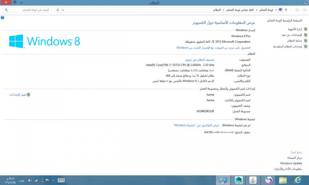The image size is (309, 185).
Task: Click تغيير الإعدادات link
Action: 17,95
